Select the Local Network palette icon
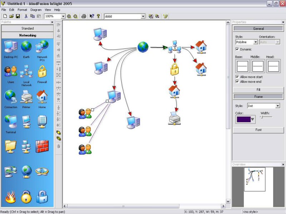The image size is (286, 214). pos(26,72)
